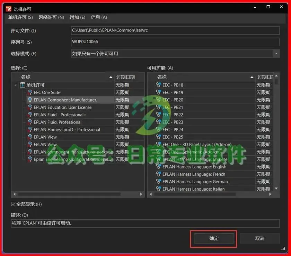Click the 描述 text box

[145, 223]
